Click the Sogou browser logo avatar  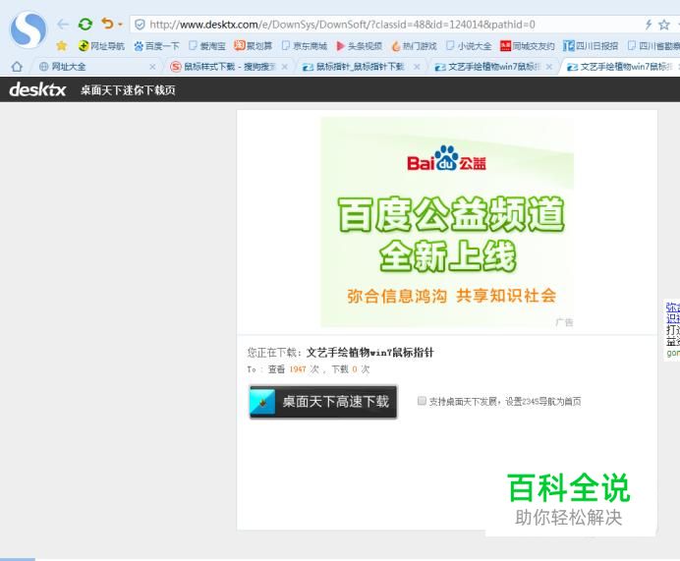coord(28,29)
